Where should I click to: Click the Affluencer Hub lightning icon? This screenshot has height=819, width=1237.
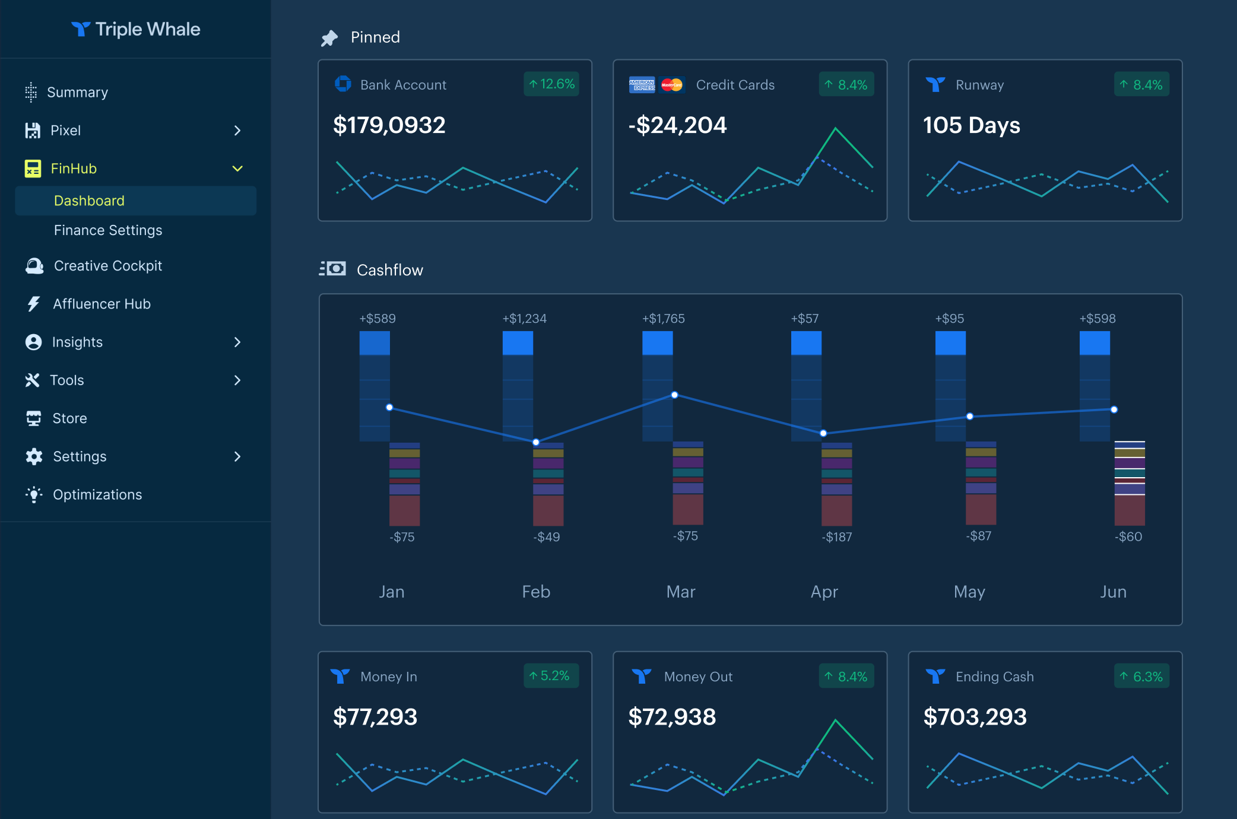[34, 304]
